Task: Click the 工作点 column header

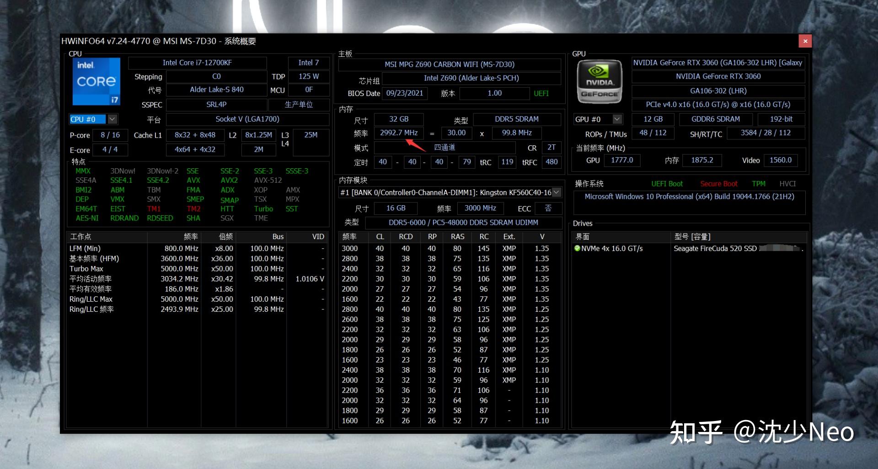Action: pyautogui.click(x=107, y=236)
